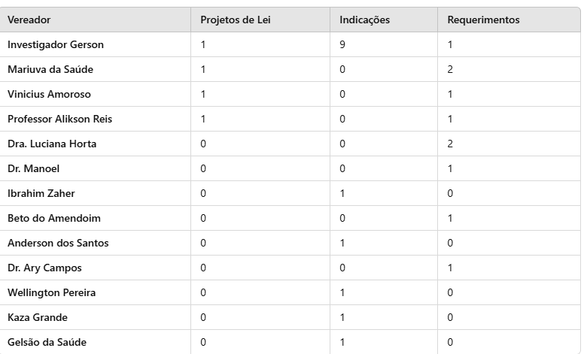The height and width of the screenshot is (354, 584).
Task: Click the Dr. Ary Campos name cell
Action: (44, 268)
